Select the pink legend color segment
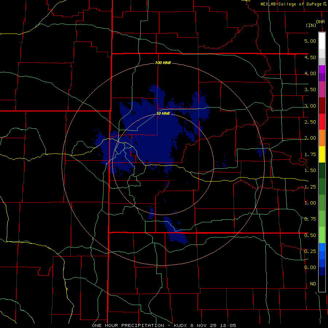328x328 pixels. pos(322,90)
